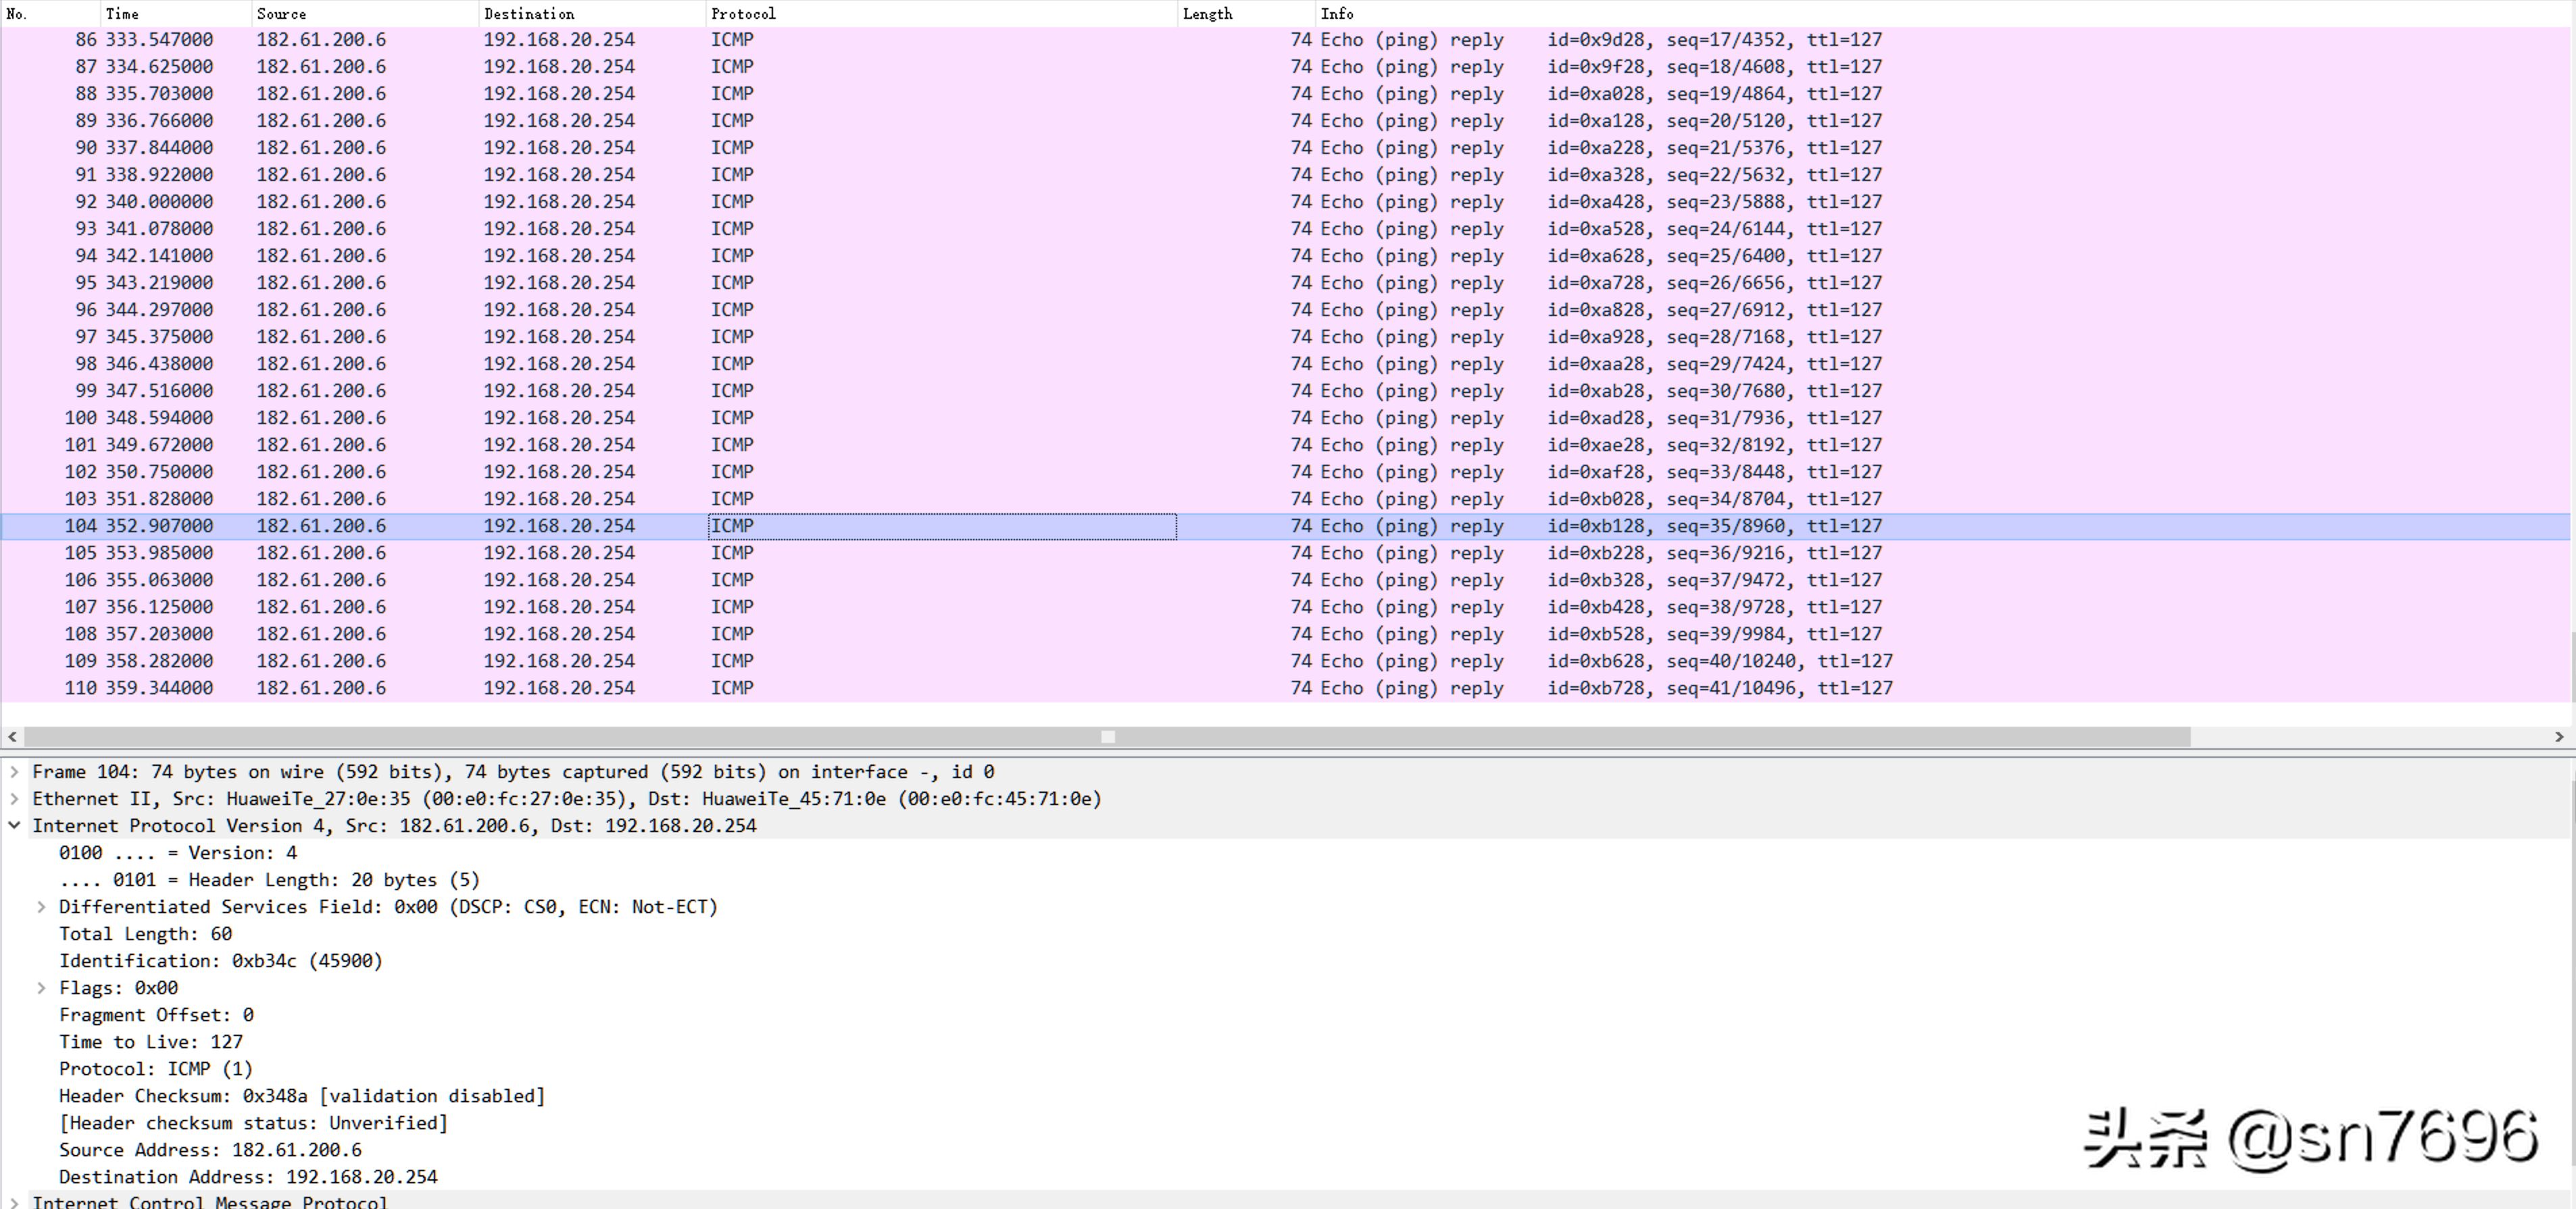Select Destination Address: 192.168.20.254 field
The image size is (2576, 1209).
[248, 1176]
